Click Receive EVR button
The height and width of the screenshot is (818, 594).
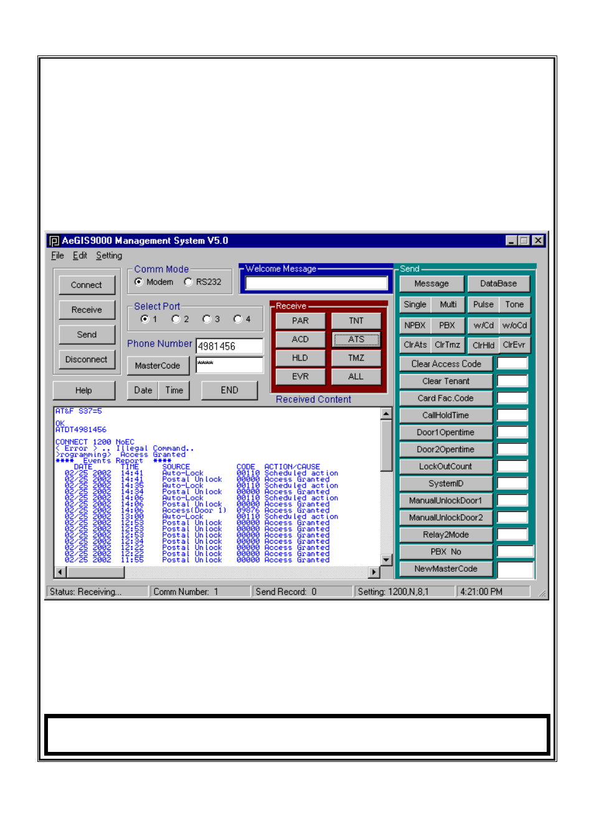(300, 377)
